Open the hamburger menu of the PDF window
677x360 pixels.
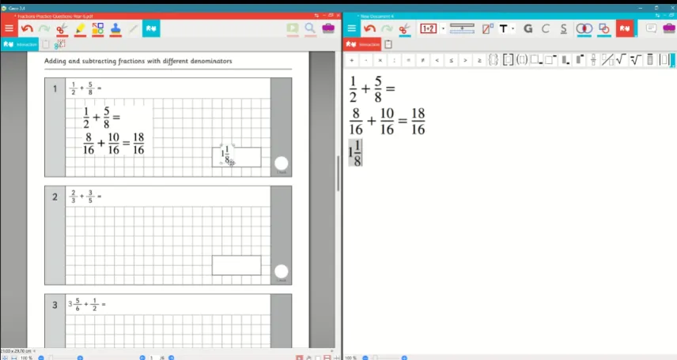click(x=9, y=28)
